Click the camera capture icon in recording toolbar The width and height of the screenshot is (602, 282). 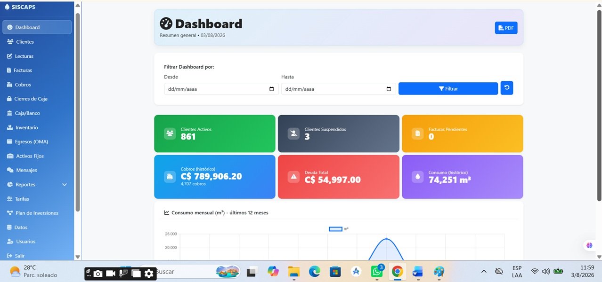[x=98, y=273]
